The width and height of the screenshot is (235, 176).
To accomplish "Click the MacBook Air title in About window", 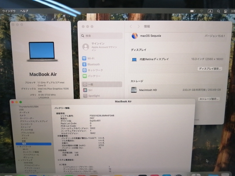I will [x=43, y=74].
